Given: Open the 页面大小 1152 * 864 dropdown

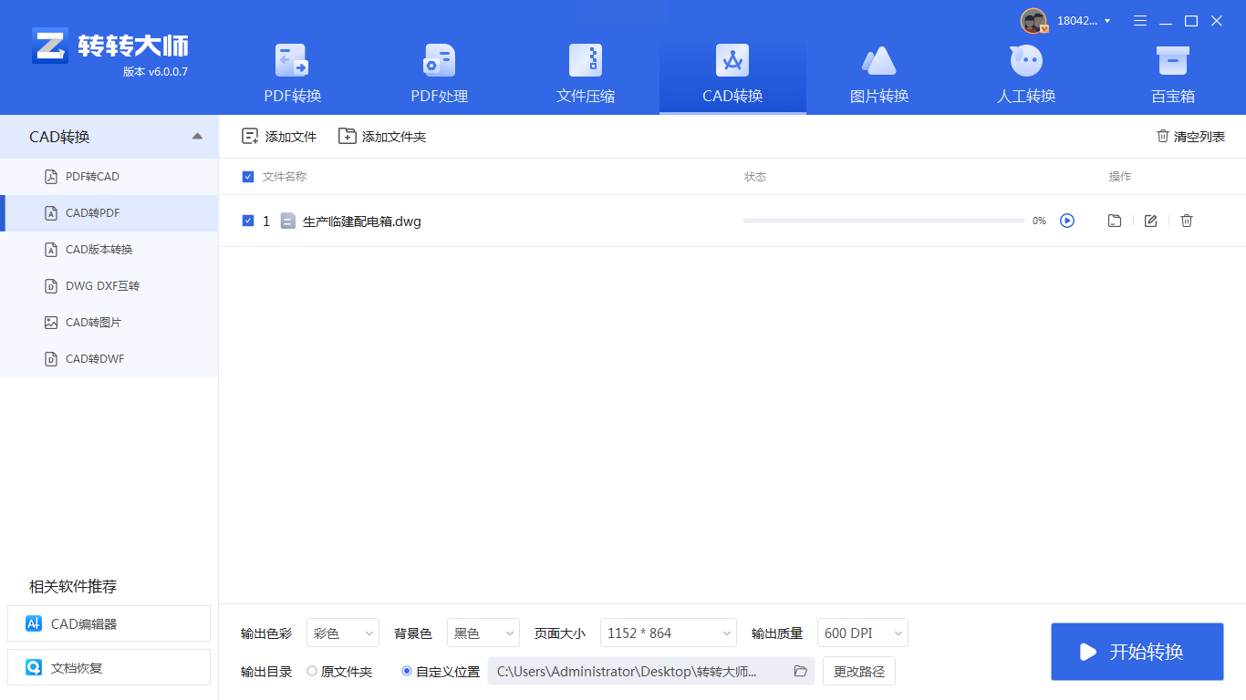Looking at the screenshot, I should tap(669, 633).
